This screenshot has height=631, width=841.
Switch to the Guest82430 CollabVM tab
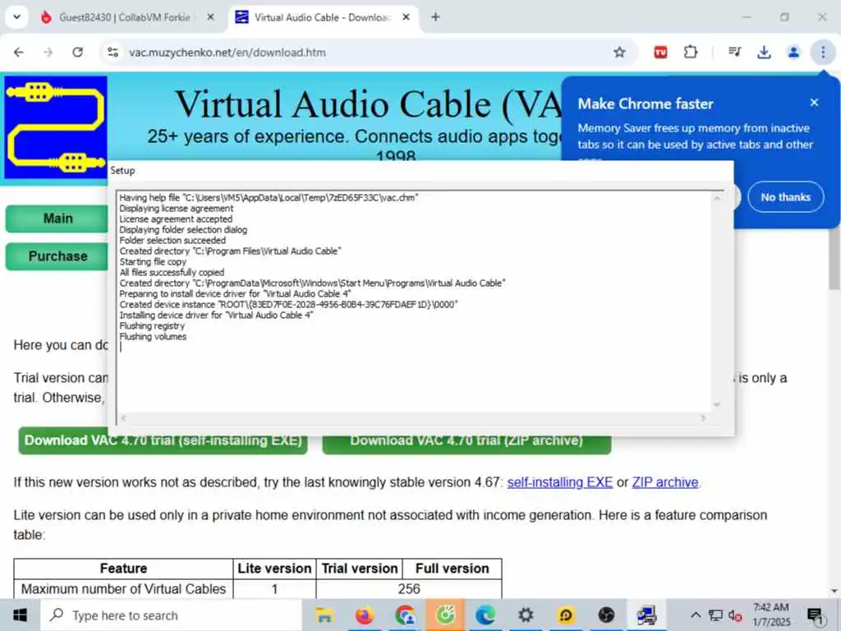pyautogui.click(x=125, y=18)
